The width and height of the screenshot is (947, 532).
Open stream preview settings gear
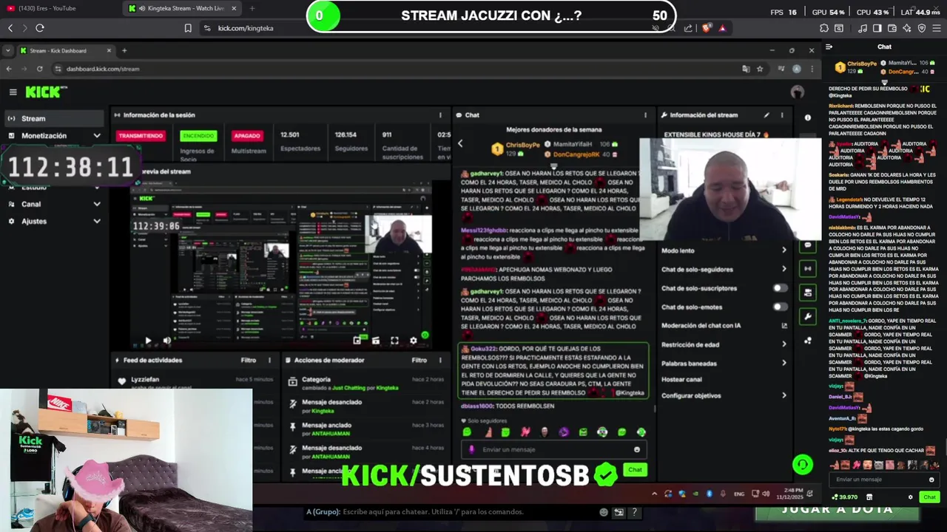pyautogui.click(x=413, y=341)
